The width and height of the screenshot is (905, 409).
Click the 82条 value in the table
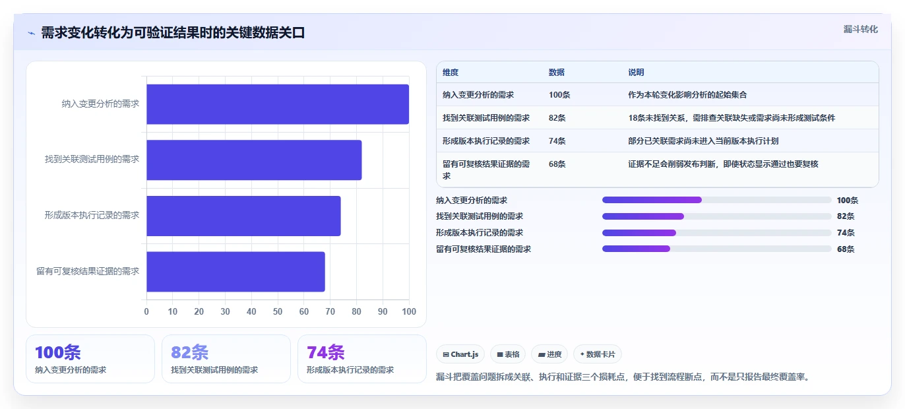click(557, 118)
